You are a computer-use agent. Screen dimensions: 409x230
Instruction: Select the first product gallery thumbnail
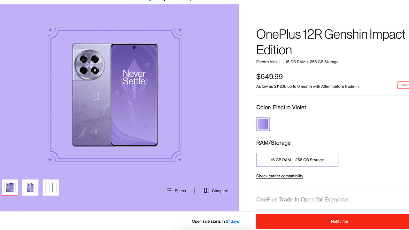pos(10,188)
